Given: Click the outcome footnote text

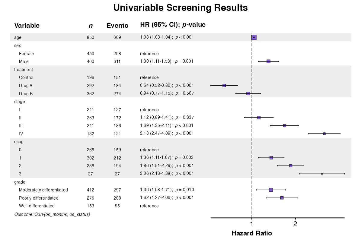Looking at the screenshot, I should click(52, 214).
